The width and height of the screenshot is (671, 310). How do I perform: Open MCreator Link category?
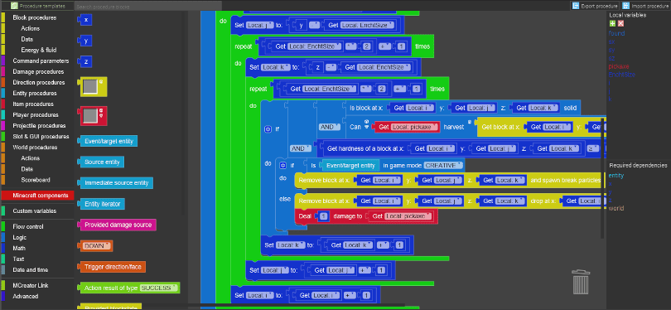31,285
